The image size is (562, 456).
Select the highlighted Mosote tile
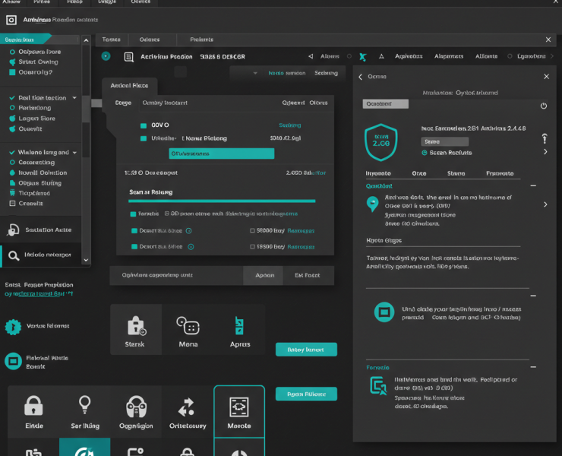[x=239, y=411]
